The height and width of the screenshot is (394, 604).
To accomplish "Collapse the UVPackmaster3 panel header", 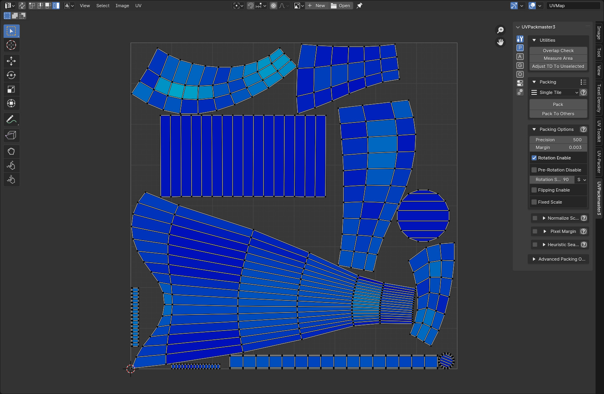I will click(x=518, y=27).
